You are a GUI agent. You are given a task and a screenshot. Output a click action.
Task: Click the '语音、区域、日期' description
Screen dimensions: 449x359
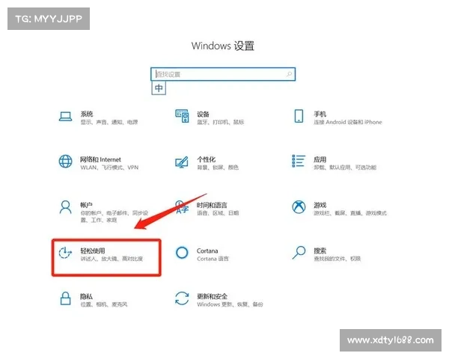click(218, 213)
